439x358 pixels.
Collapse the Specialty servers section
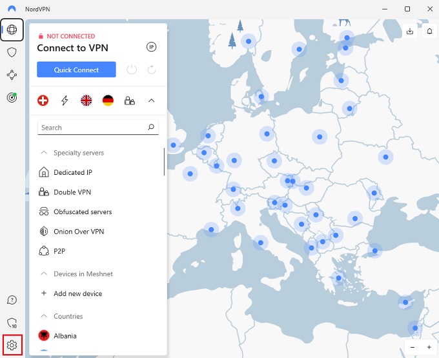[x=44, y=153]
